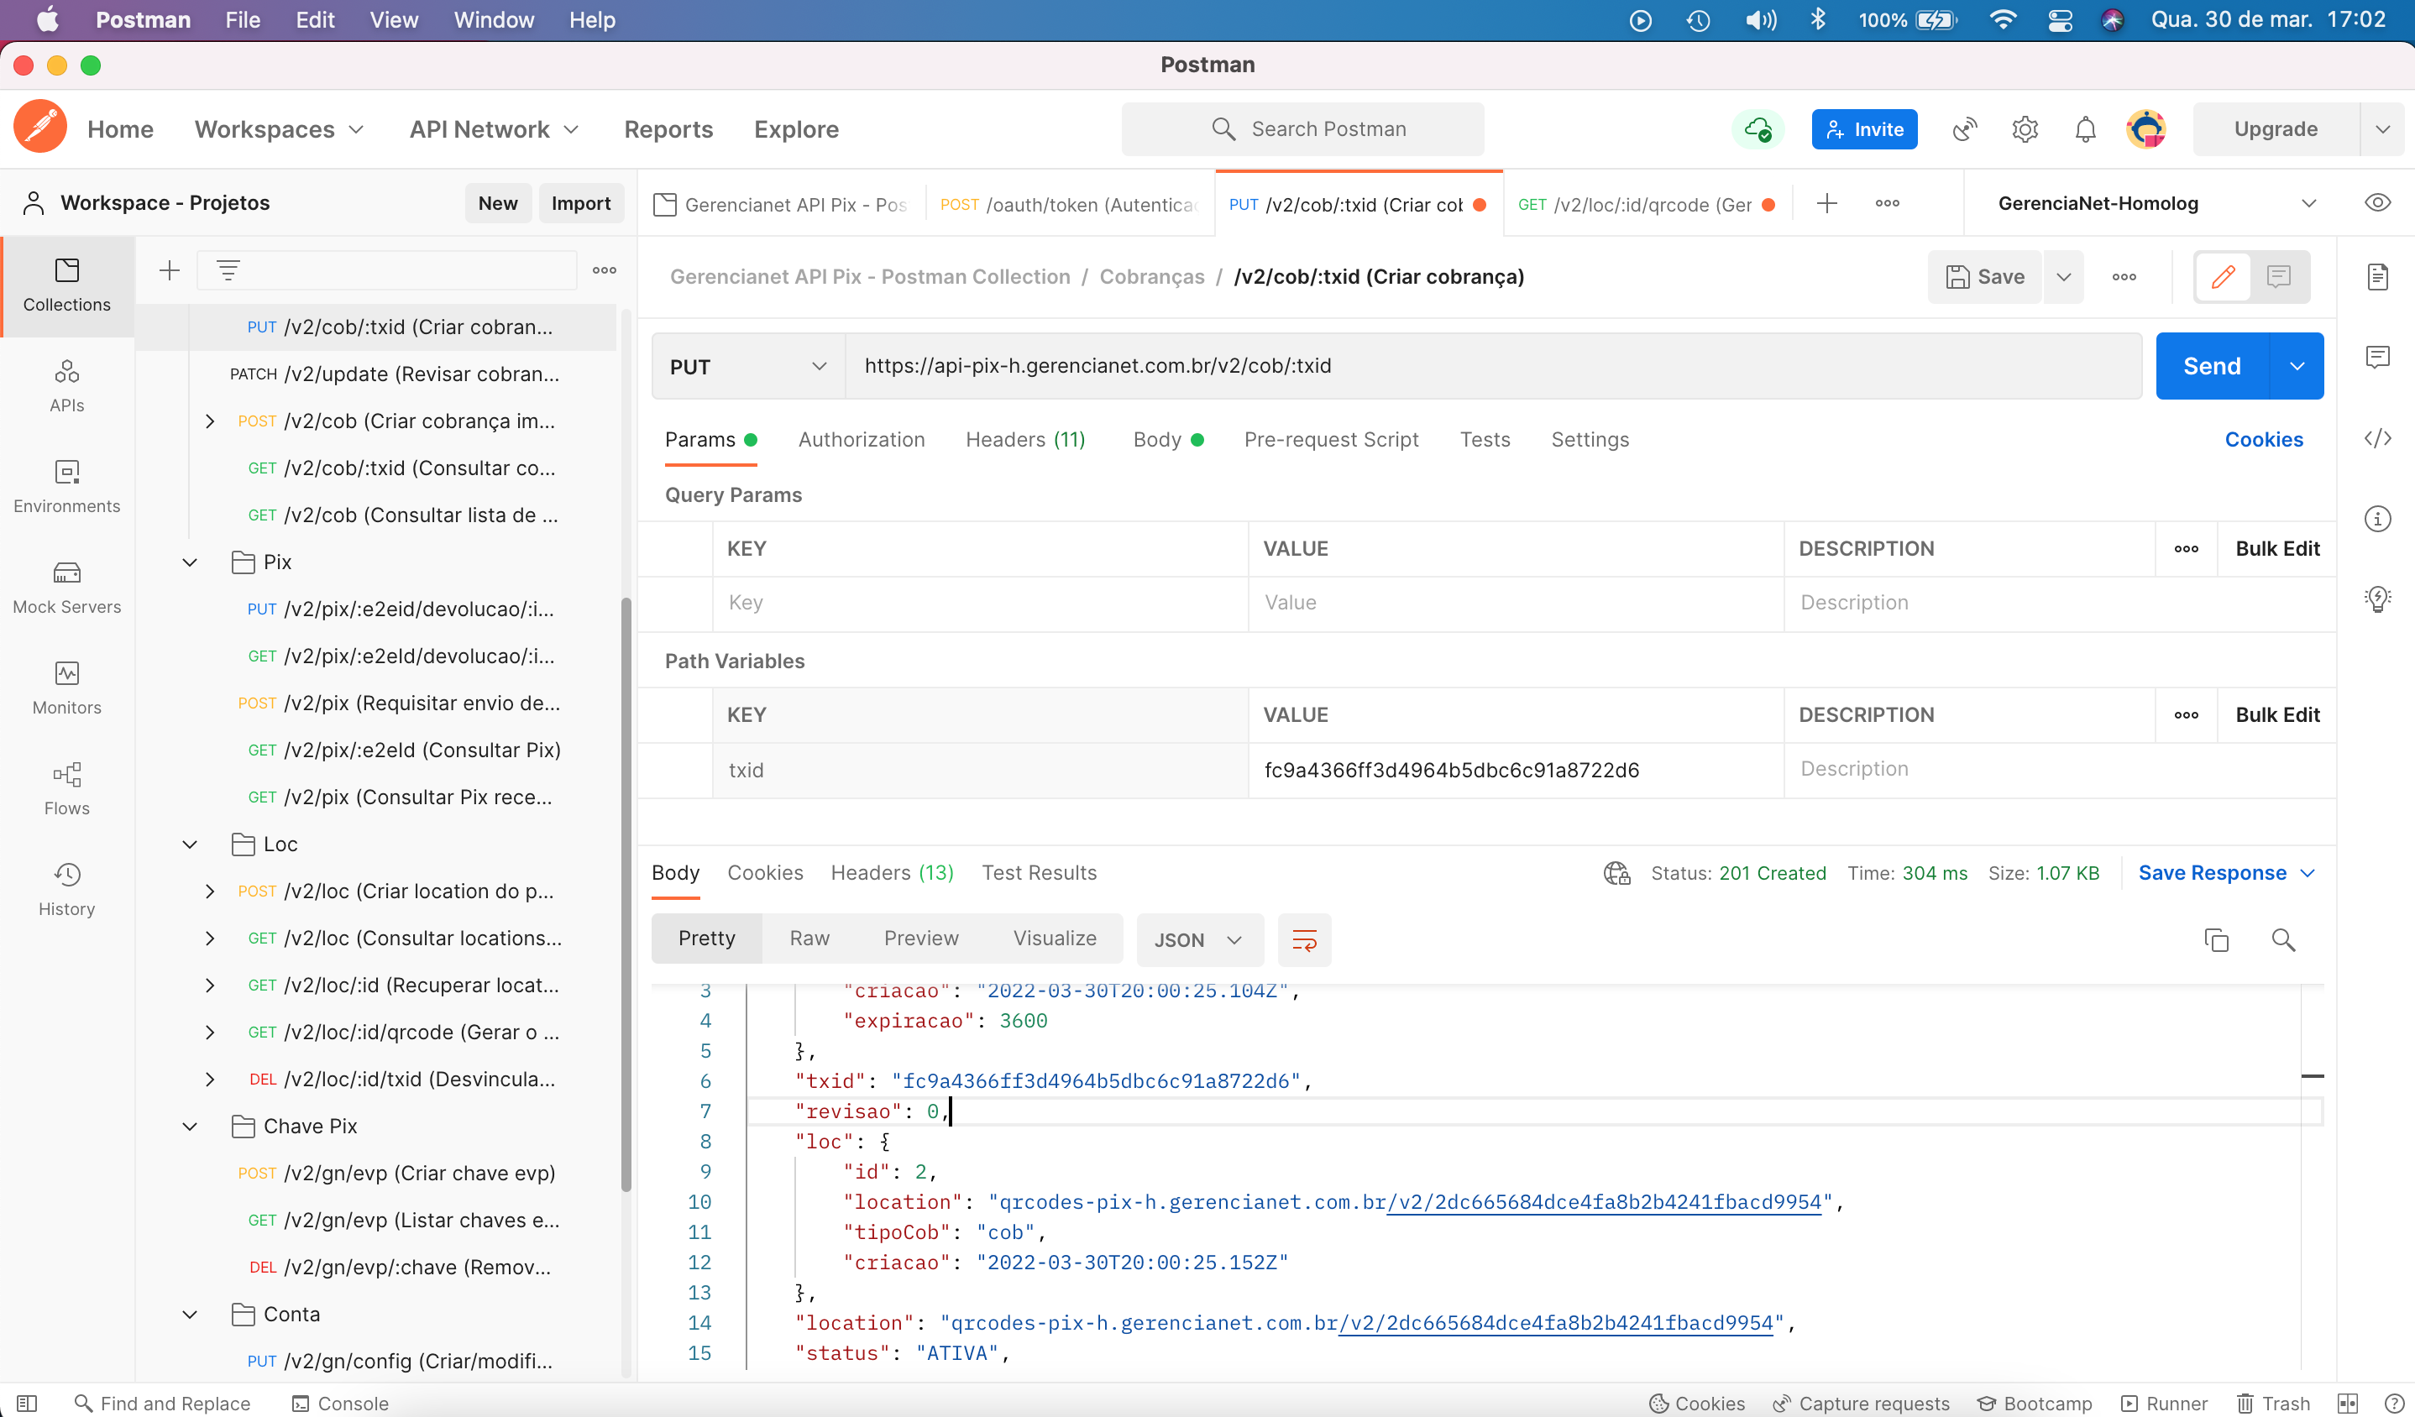Click the network globe icon near Status
Screen dimensions: 2415x1417
1616,873
